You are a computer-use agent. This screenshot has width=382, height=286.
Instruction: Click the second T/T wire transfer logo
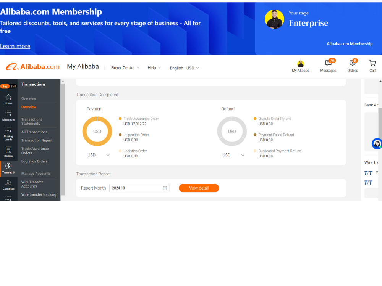coord(368,183)
